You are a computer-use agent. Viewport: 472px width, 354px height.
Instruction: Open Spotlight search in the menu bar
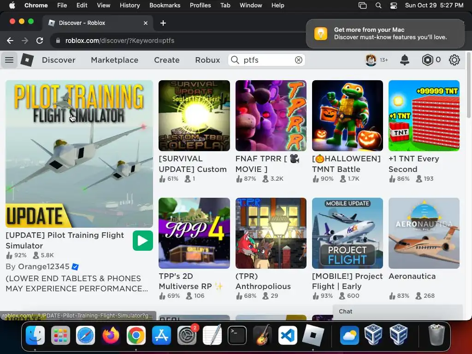[x=378, y=6]
